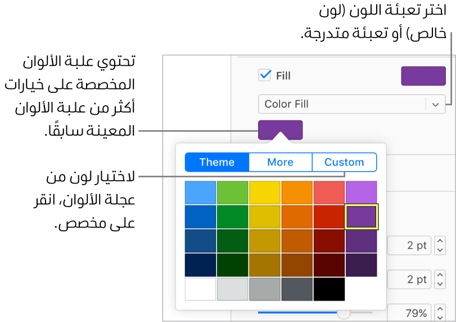456x322 pixels.
Task: Pick the dark ochre swatch in fourth row
Action: click(x=265, y=265)
